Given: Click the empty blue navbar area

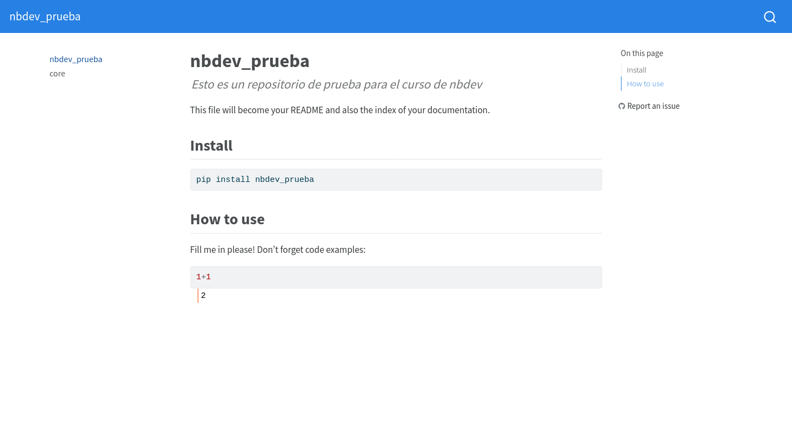Looking at the screenshot, I should click(x=418, y=16).
